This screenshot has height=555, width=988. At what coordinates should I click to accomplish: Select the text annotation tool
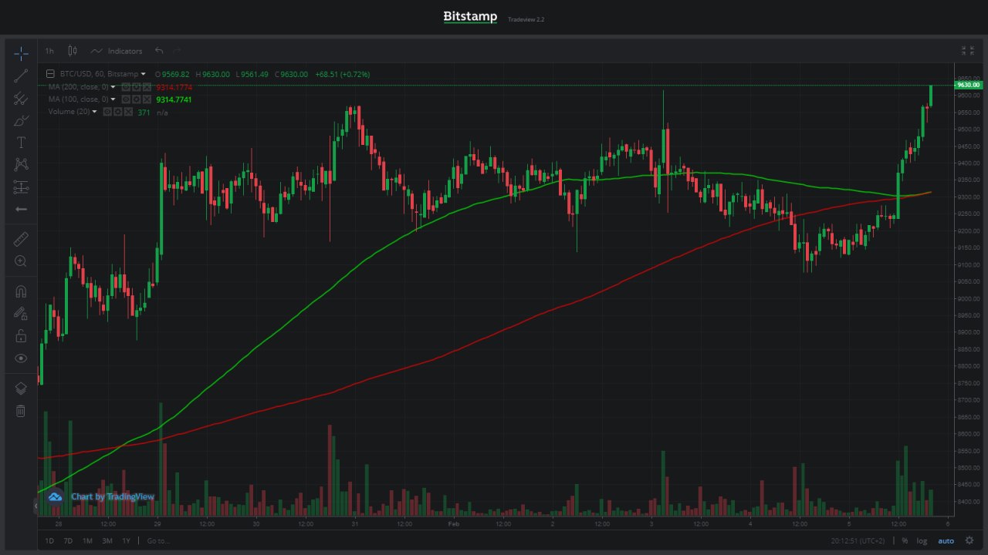21,143
